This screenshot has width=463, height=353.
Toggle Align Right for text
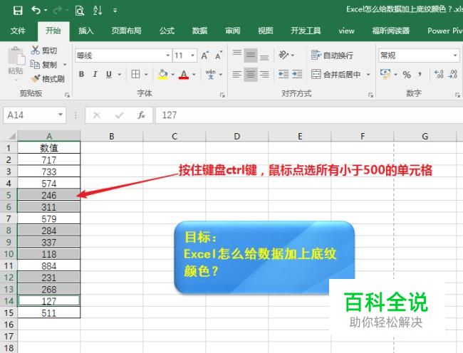(264, 74)
